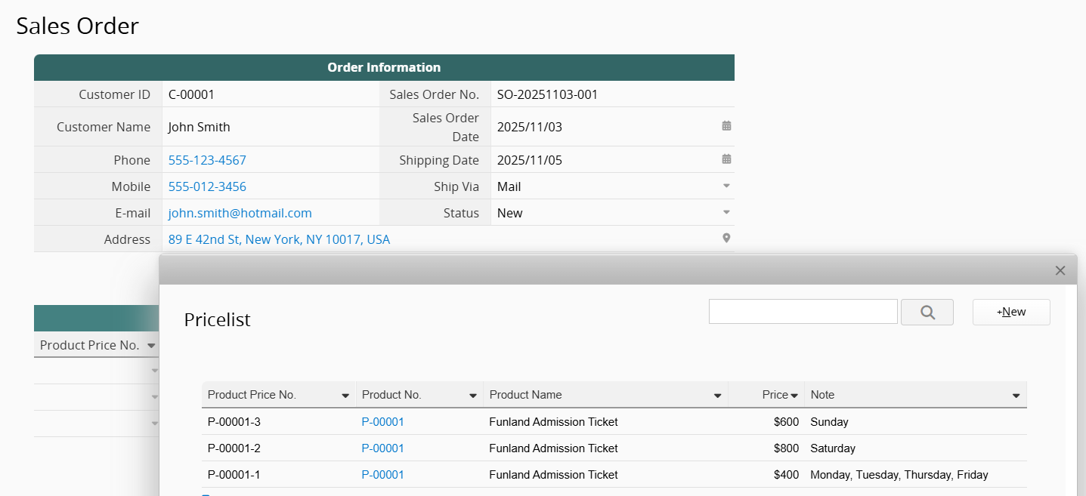The height and width of the screenshot is (496, 1086).
Task: Open the Shipping Date calendar picker
Action: coord(726,159)
